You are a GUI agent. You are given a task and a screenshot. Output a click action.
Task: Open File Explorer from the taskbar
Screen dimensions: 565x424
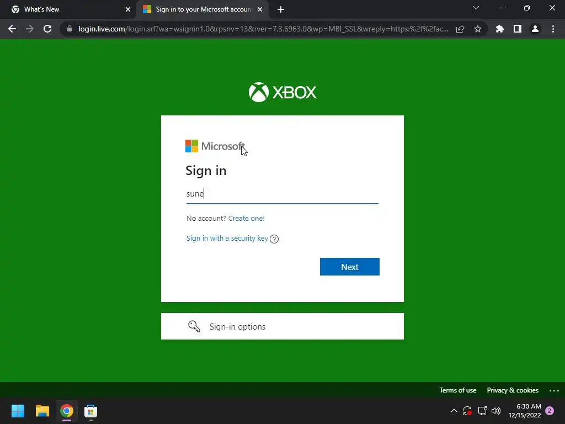42,411
